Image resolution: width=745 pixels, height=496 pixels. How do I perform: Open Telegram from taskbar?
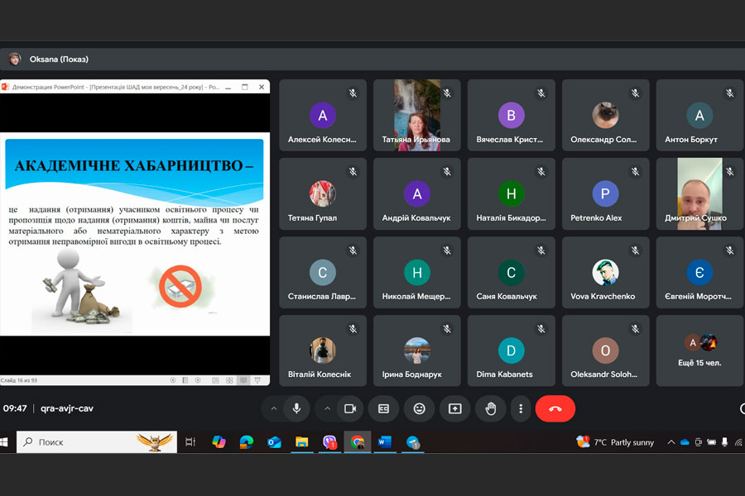click(x=413, y=442)
